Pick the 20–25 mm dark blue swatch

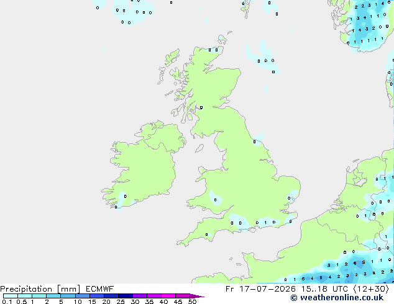[111, 296]
